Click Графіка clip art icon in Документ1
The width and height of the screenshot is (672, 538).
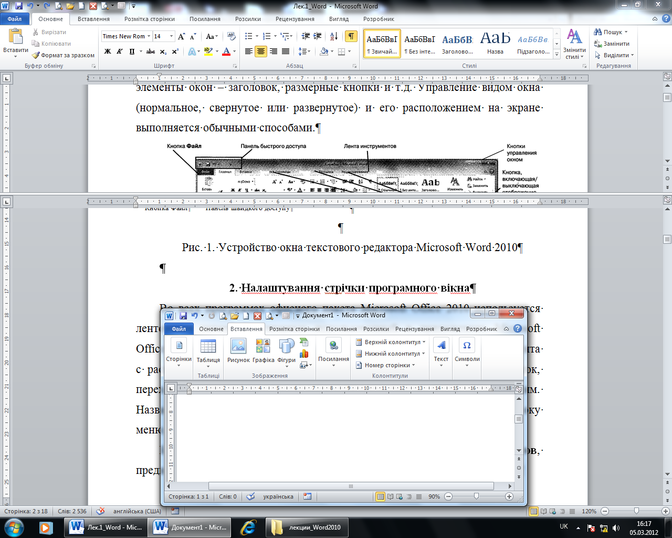pos(264,351)
